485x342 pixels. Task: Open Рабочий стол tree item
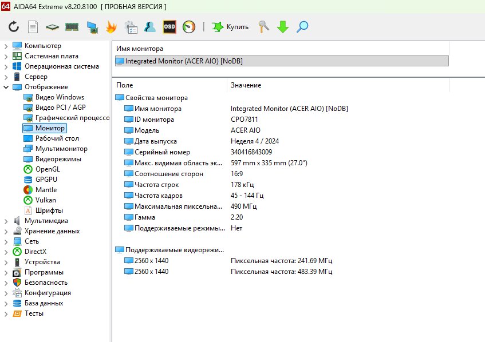52,138
